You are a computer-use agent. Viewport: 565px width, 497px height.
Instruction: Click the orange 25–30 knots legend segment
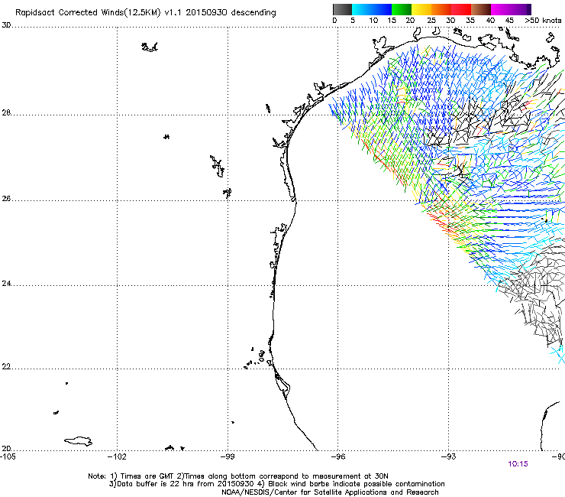[x=441, y=9]
